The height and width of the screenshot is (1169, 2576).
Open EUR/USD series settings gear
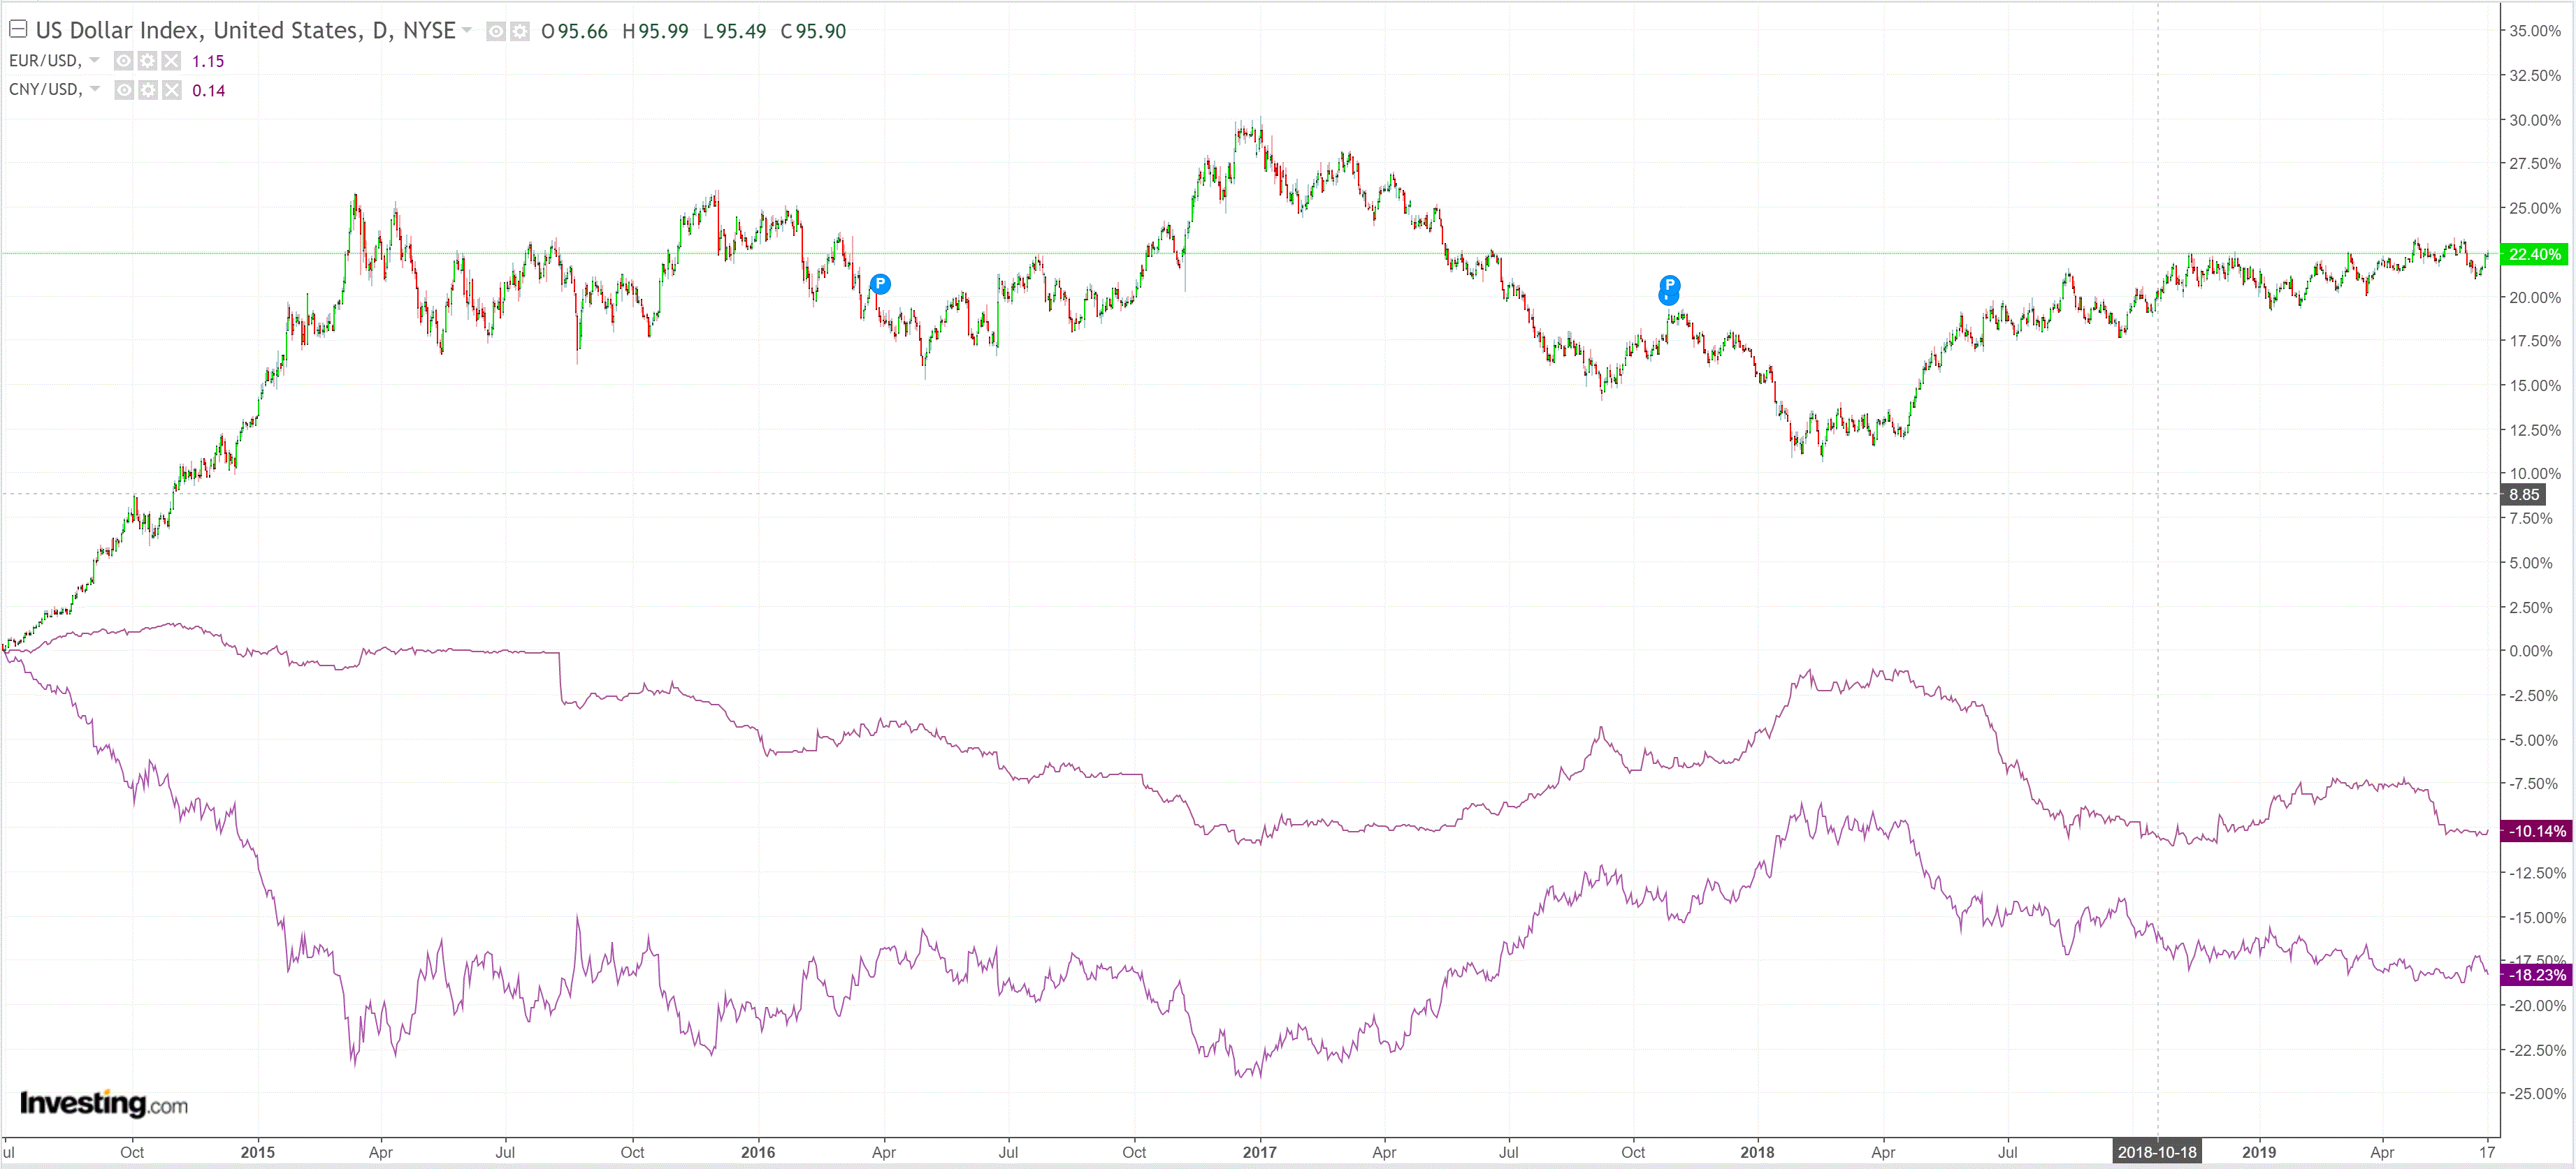click(147, 61)
